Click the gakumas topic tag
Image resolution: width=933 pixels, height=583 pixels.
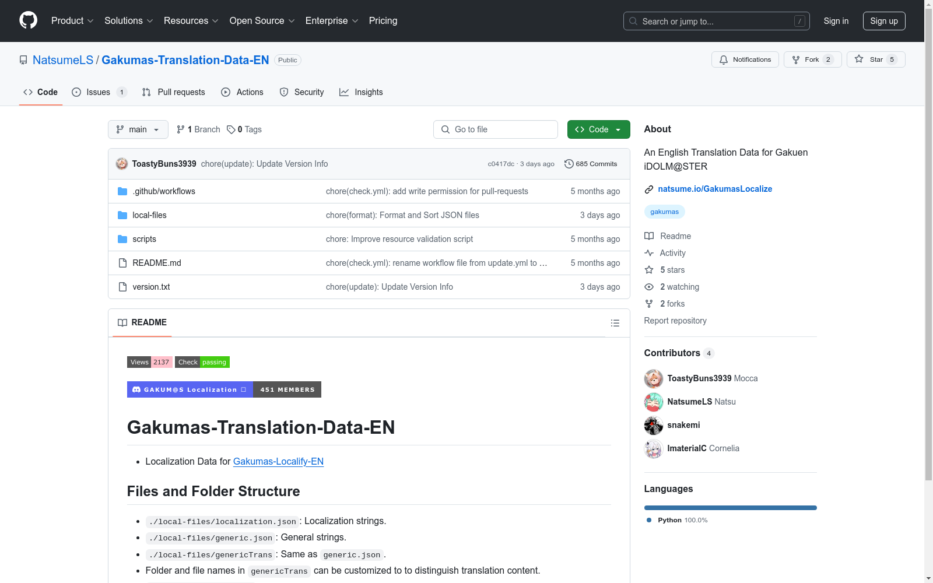click(665, 212)
